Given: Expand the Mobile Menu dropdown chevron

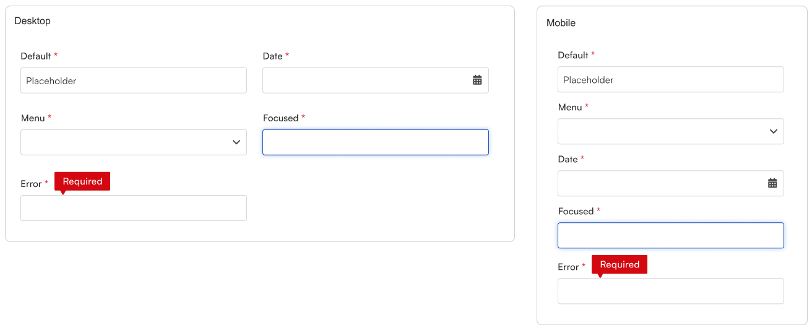Looking at the screenshot, I should (x=774, y=131).
